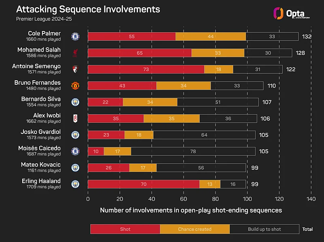Viewport: 324px width, 242px height.
Task: Select the orange Chance created legend item
Action: point(195,229)
